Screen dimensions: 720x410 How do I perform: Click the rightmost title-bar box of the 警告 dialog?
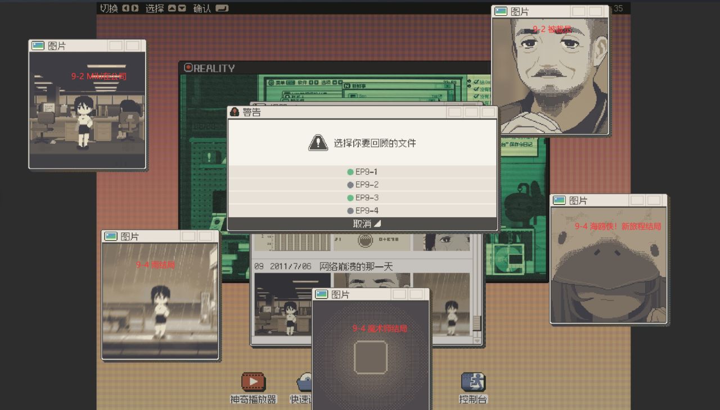pyautogui.click(x=488, y=112)
